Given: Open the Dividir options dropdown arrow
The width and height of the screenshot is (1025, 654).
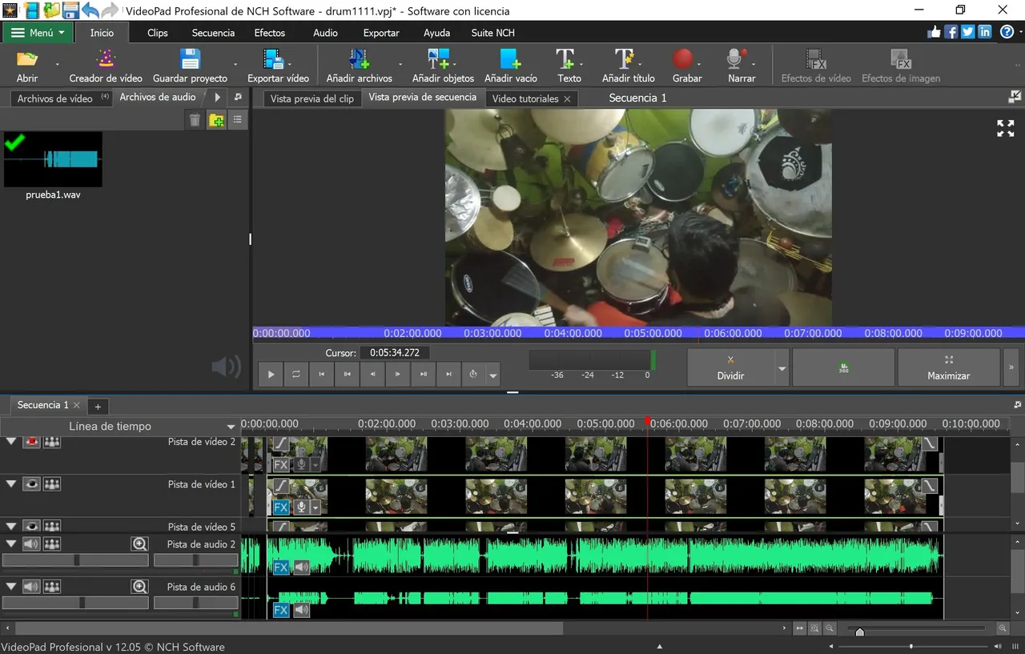Looking at the screenshot, I should pyautogui.click(x=782, y=368).
